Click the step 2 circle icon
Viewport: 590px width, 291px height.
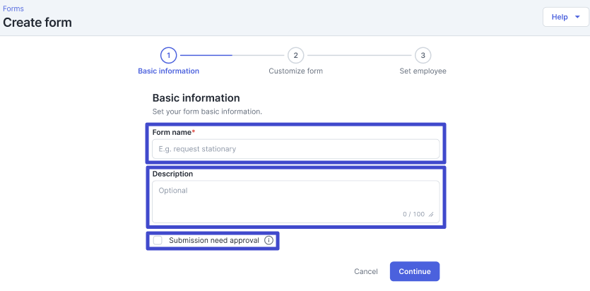tap(296, 56)
